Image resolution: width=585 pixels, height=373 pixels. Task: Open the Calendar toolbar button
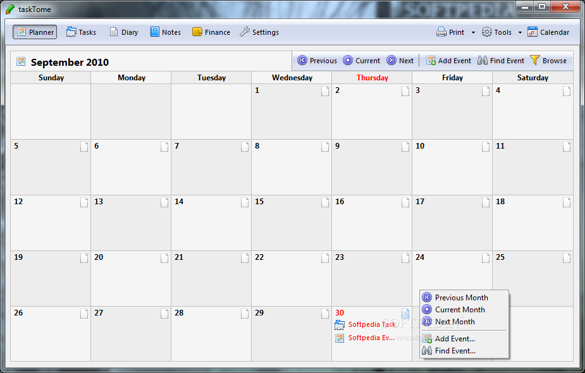[x=548, y=32]
